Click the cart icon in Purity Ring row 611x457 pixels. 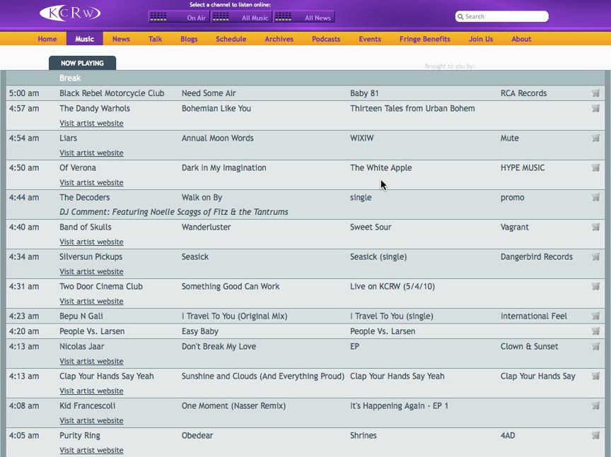pyautogui.click(x=595, y=436)
